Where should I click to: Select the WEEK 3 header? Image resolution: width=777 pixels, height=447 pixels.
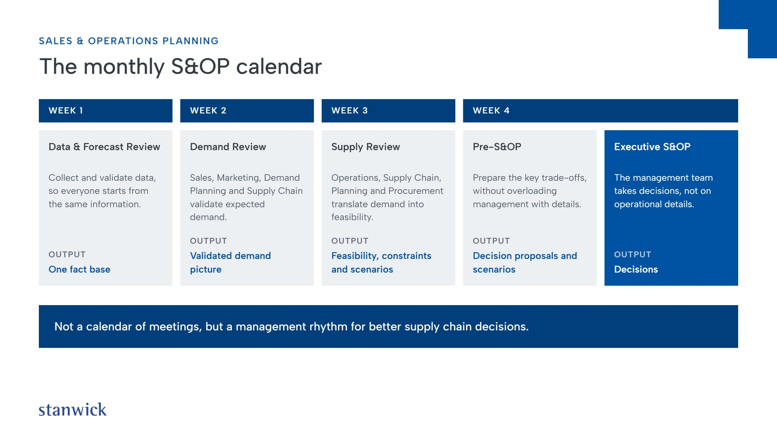(388, 111)
